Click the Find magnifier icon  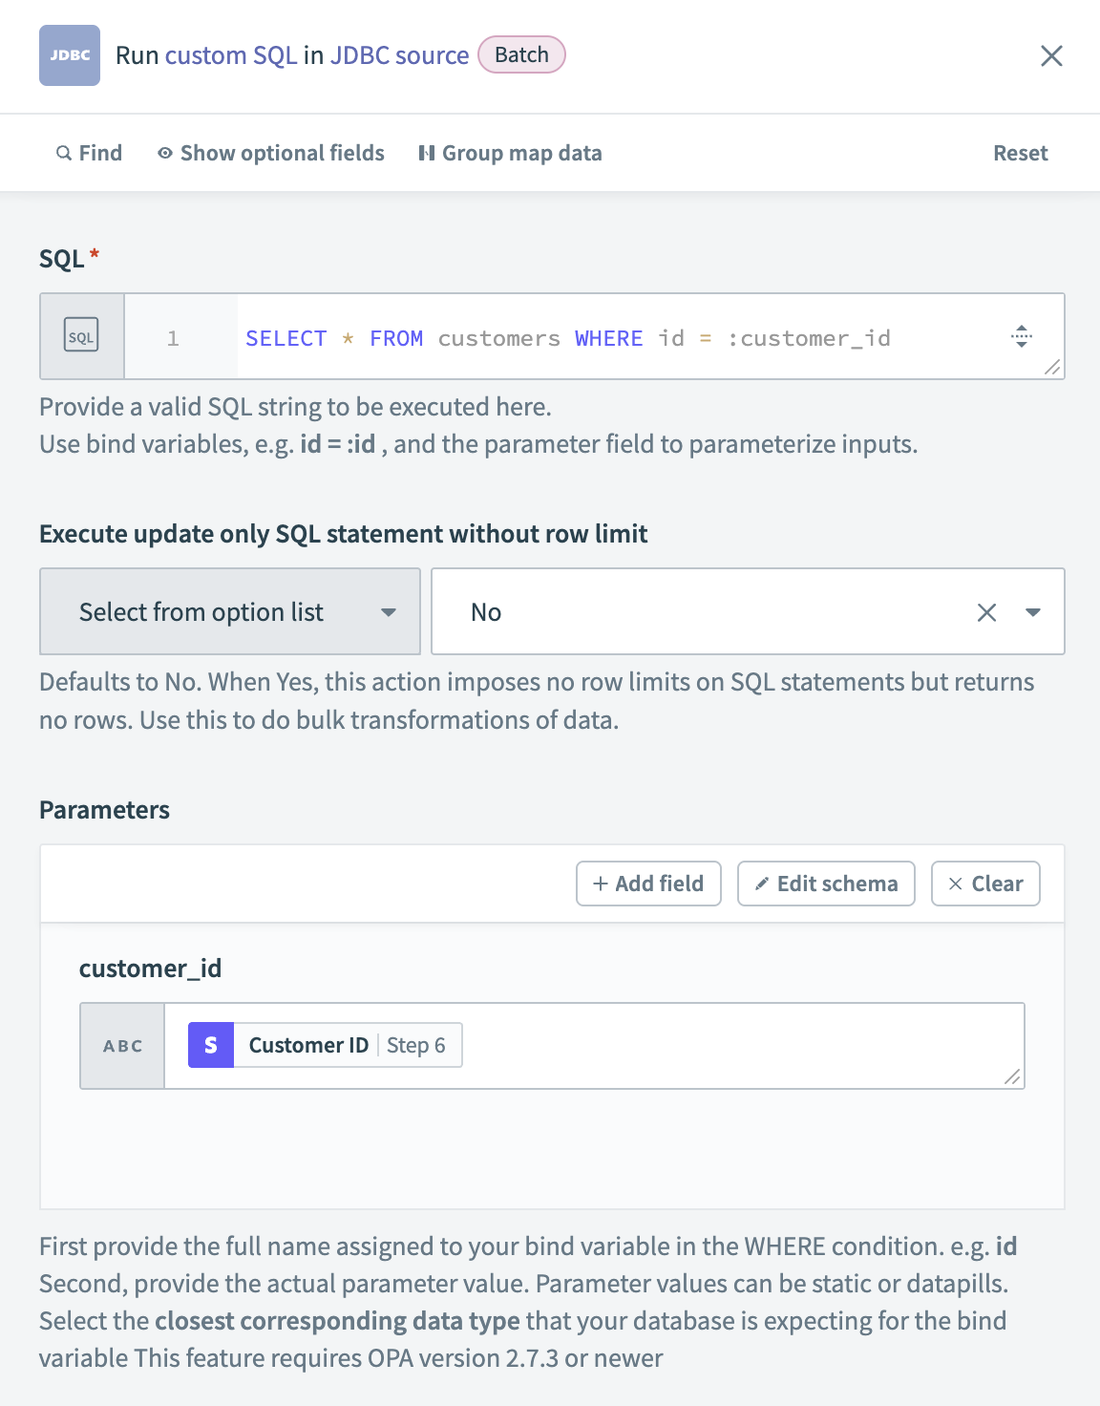pyautogui.click(x=63, y=153)
